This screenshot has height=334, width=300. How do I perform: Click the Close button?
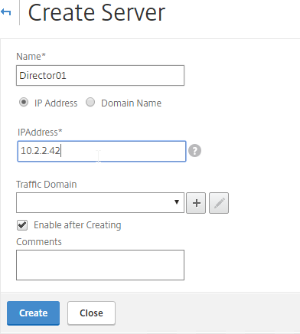point(91,313)
